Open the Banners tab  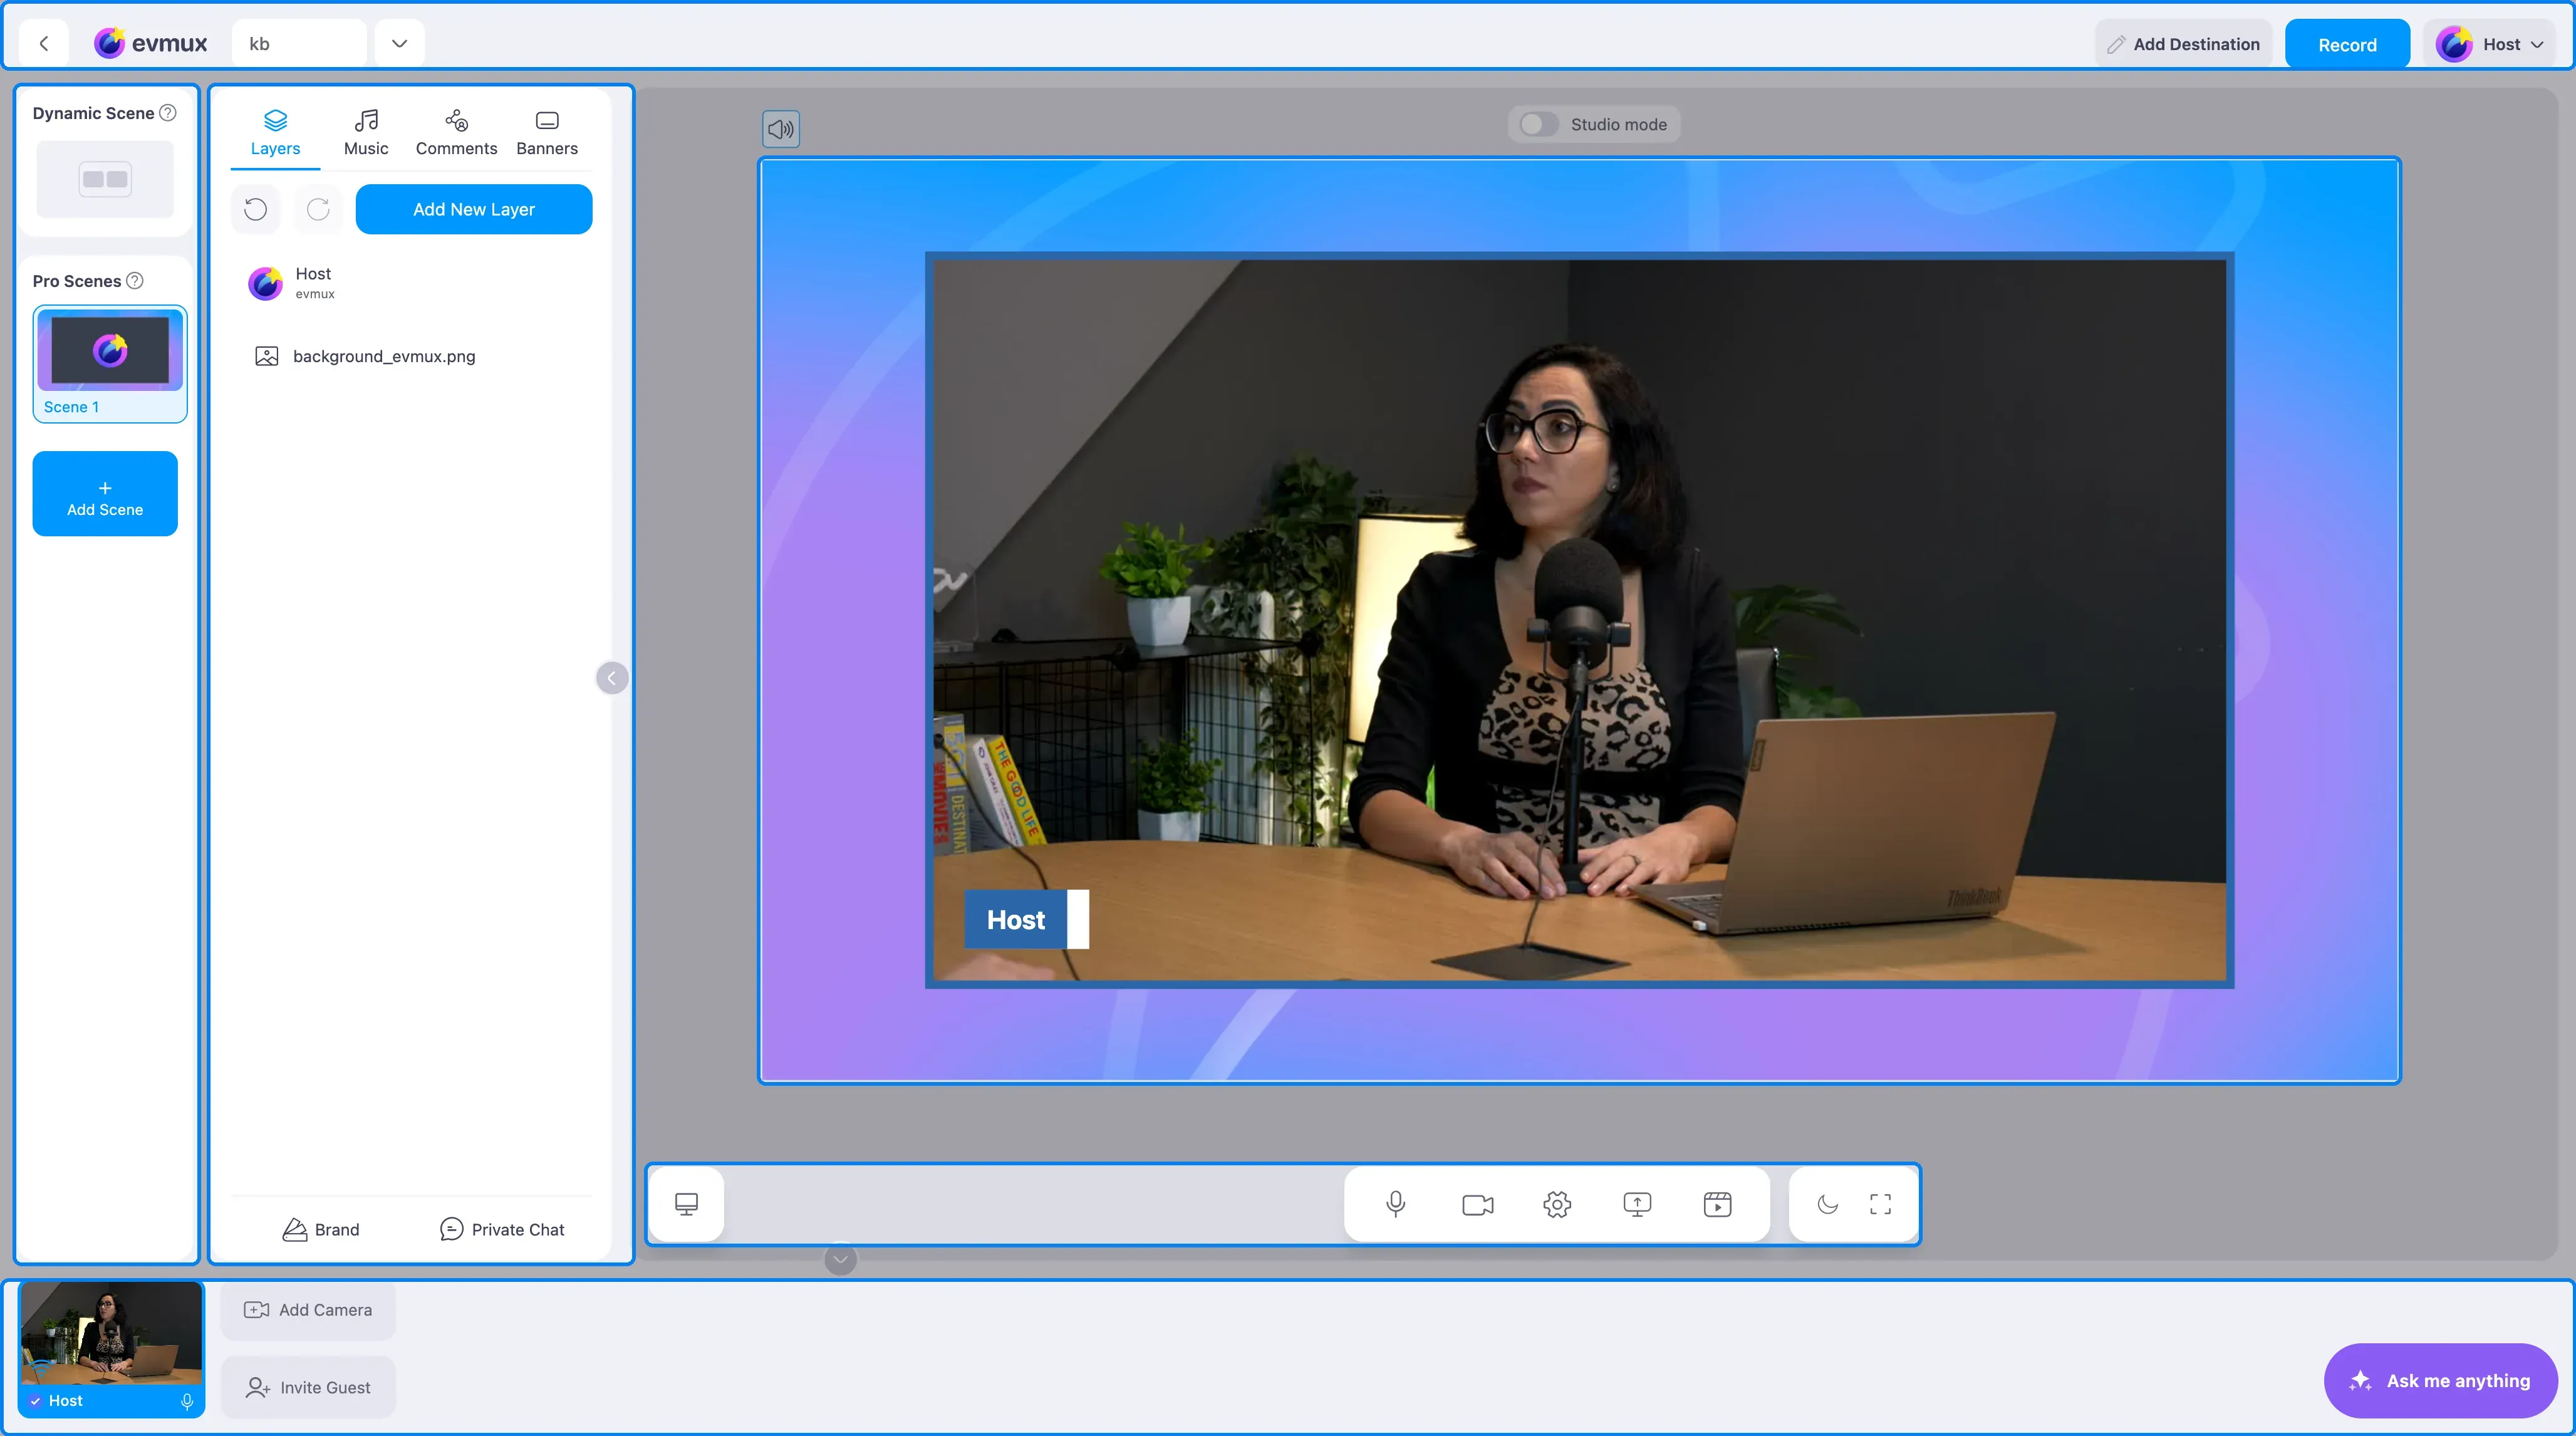pos(547,133)
